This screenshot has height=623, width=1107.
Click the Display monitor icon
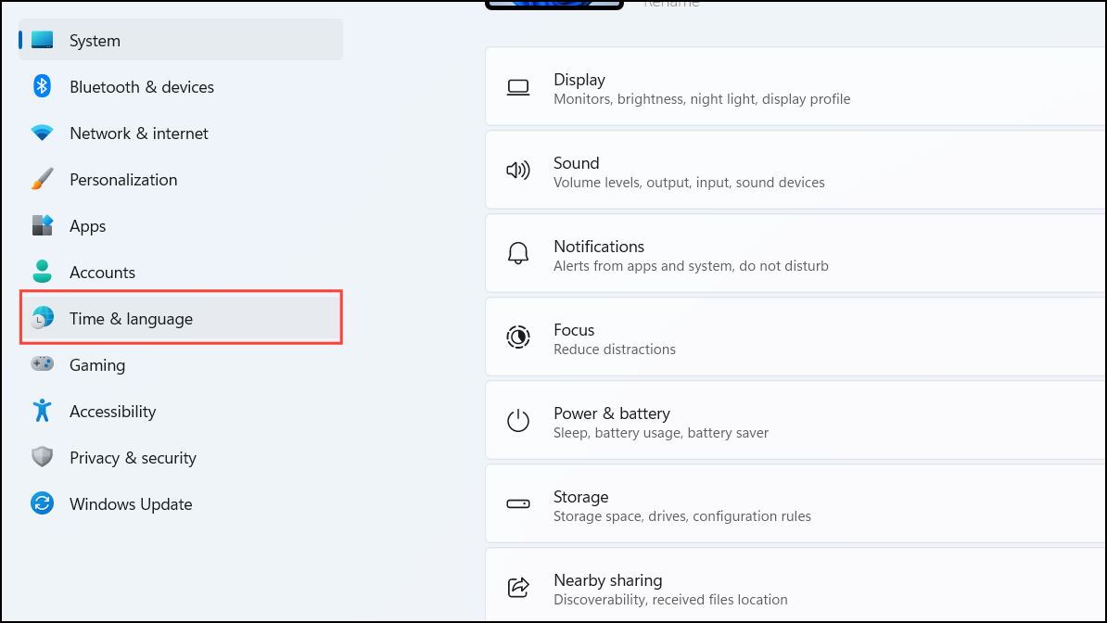(x=519, y=86)
